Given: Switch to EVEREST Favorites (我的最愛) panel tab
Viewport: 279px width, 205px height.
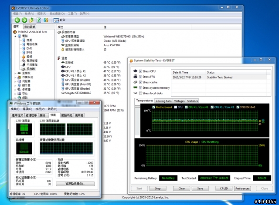Looking at the screenshot, I should point(30,27).
